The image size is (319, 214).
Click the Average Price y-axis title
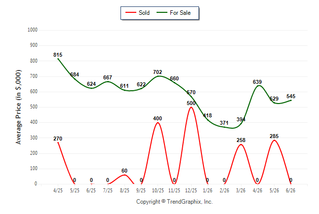click(x=18, y=107)
